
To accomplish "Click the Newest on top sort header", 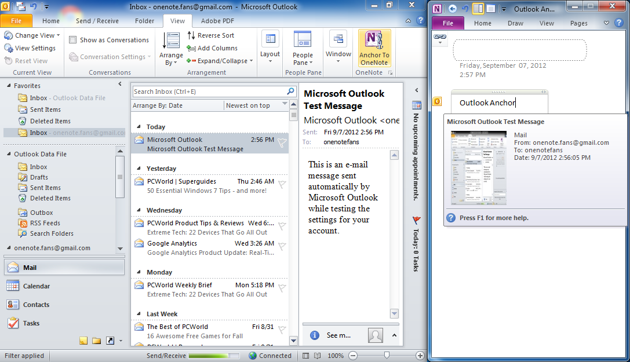I will [x=256, y=105].
